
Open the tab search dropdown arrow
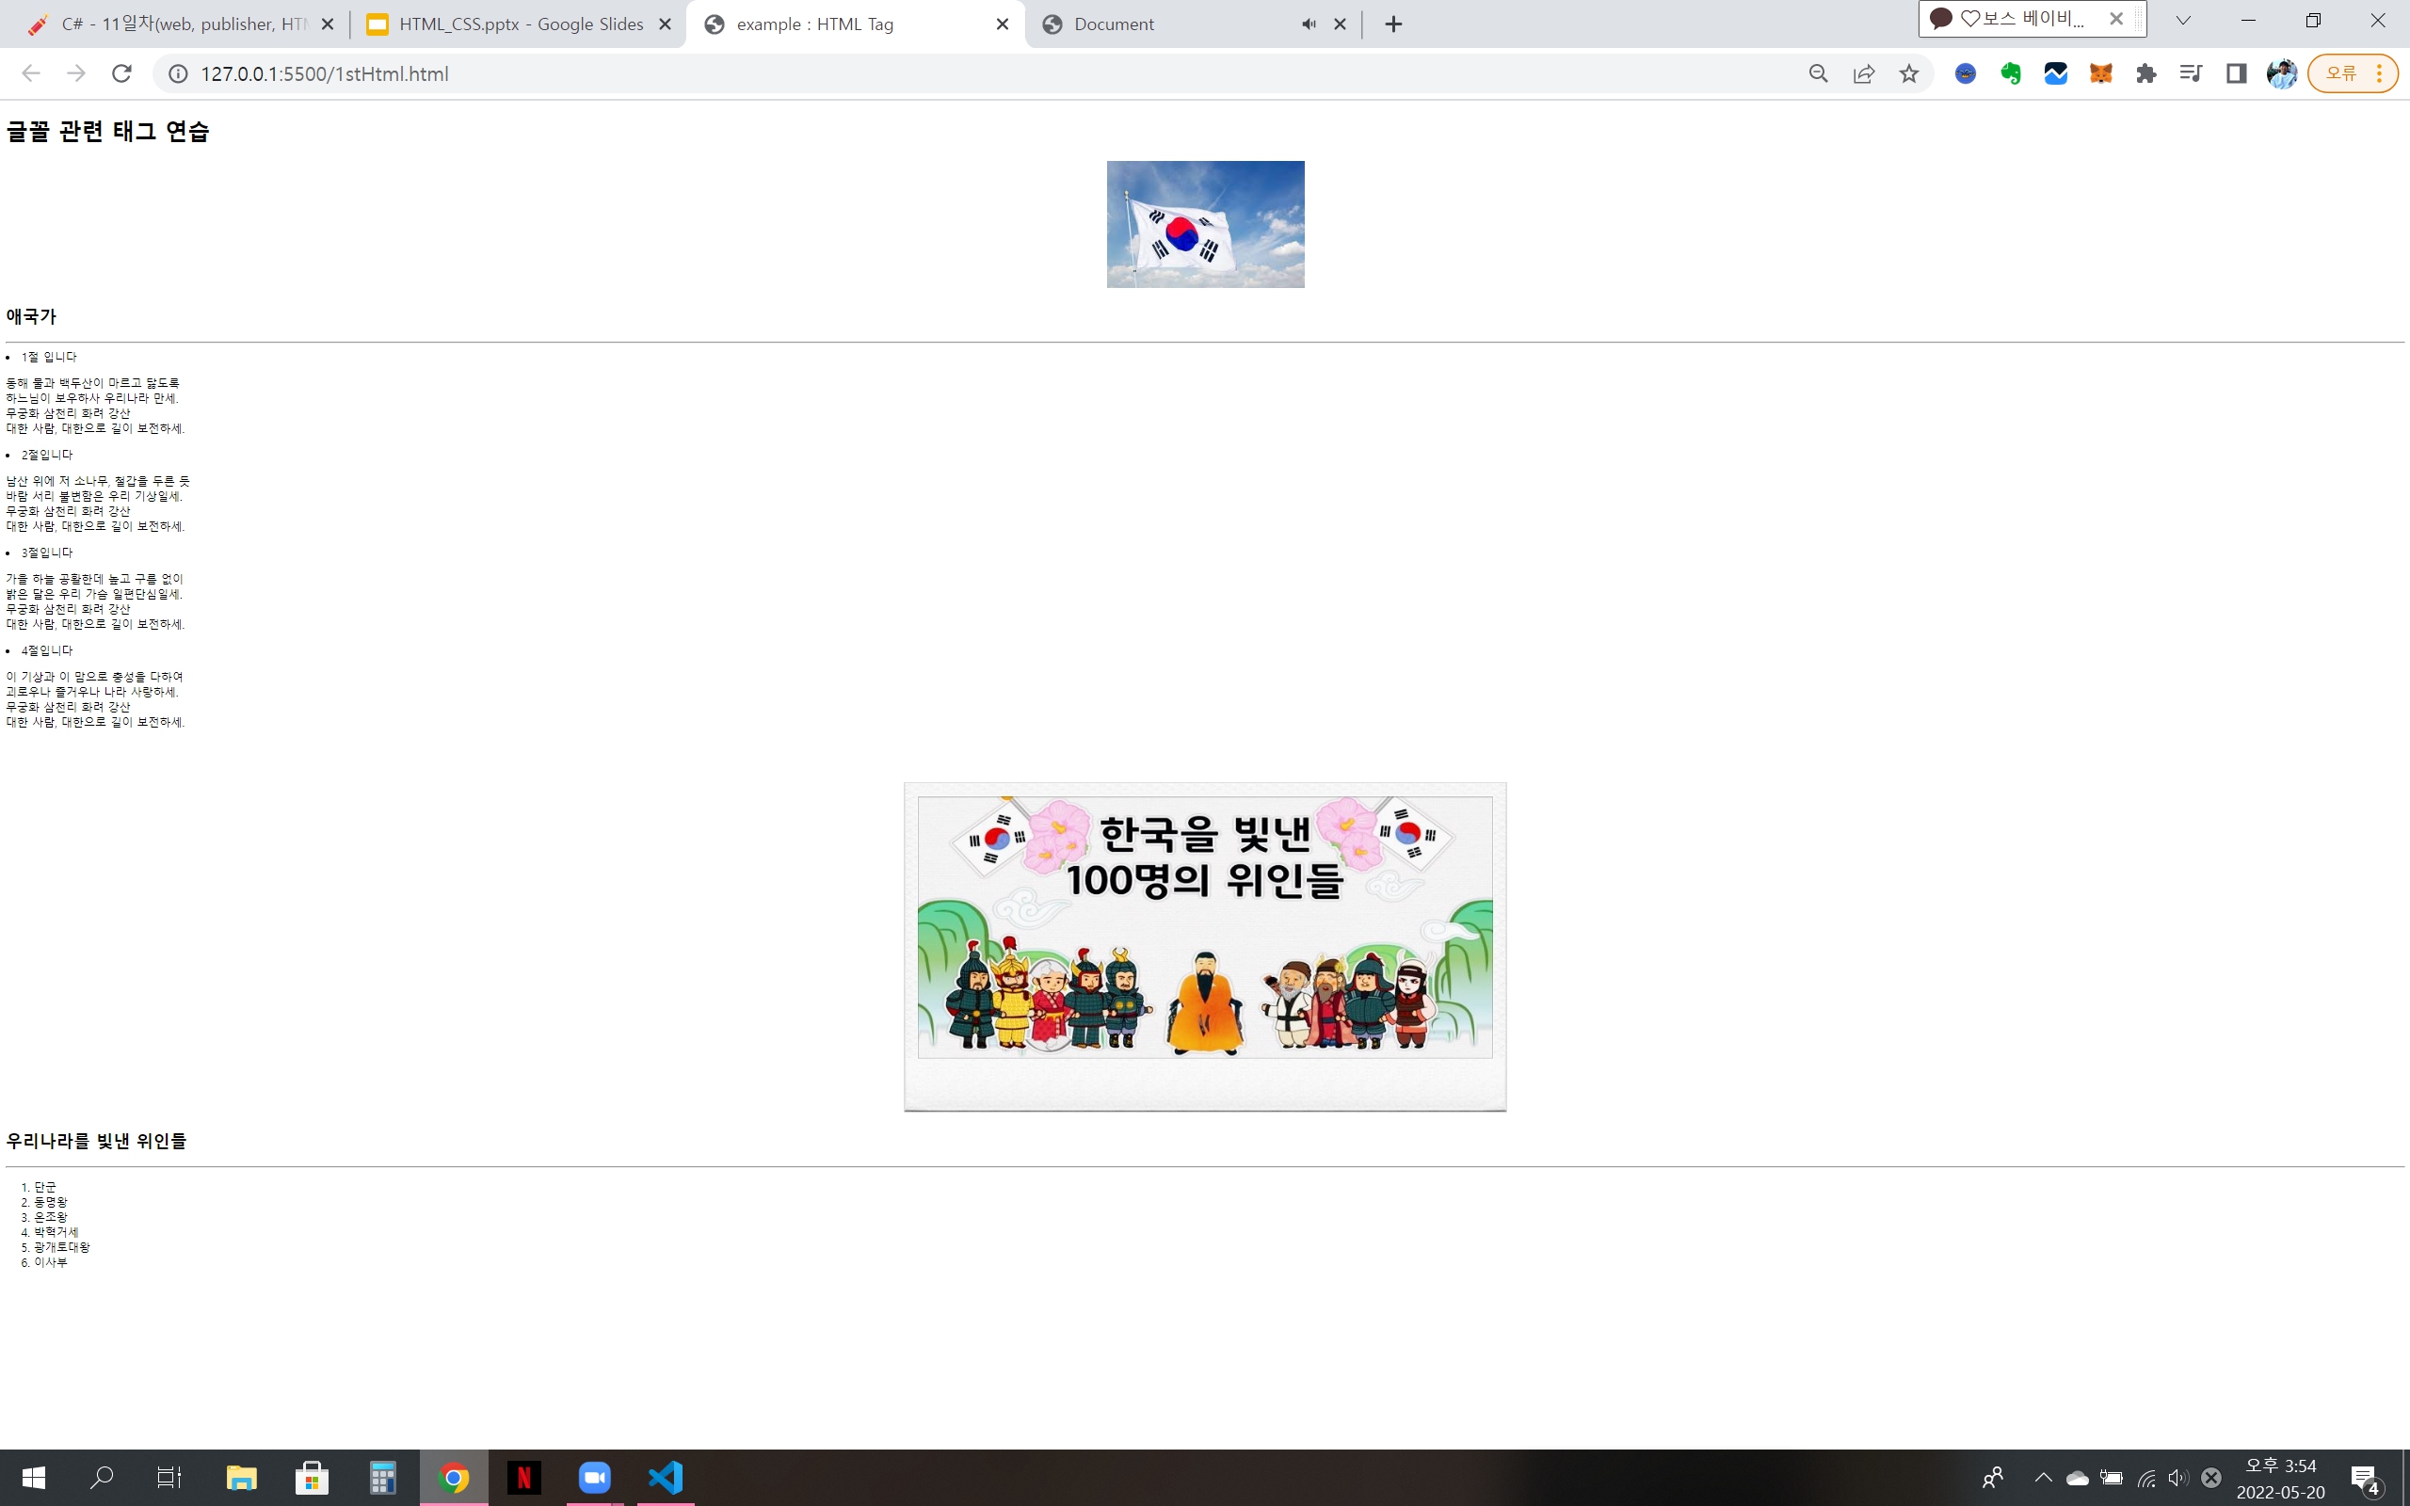(x=2182, y=20)
